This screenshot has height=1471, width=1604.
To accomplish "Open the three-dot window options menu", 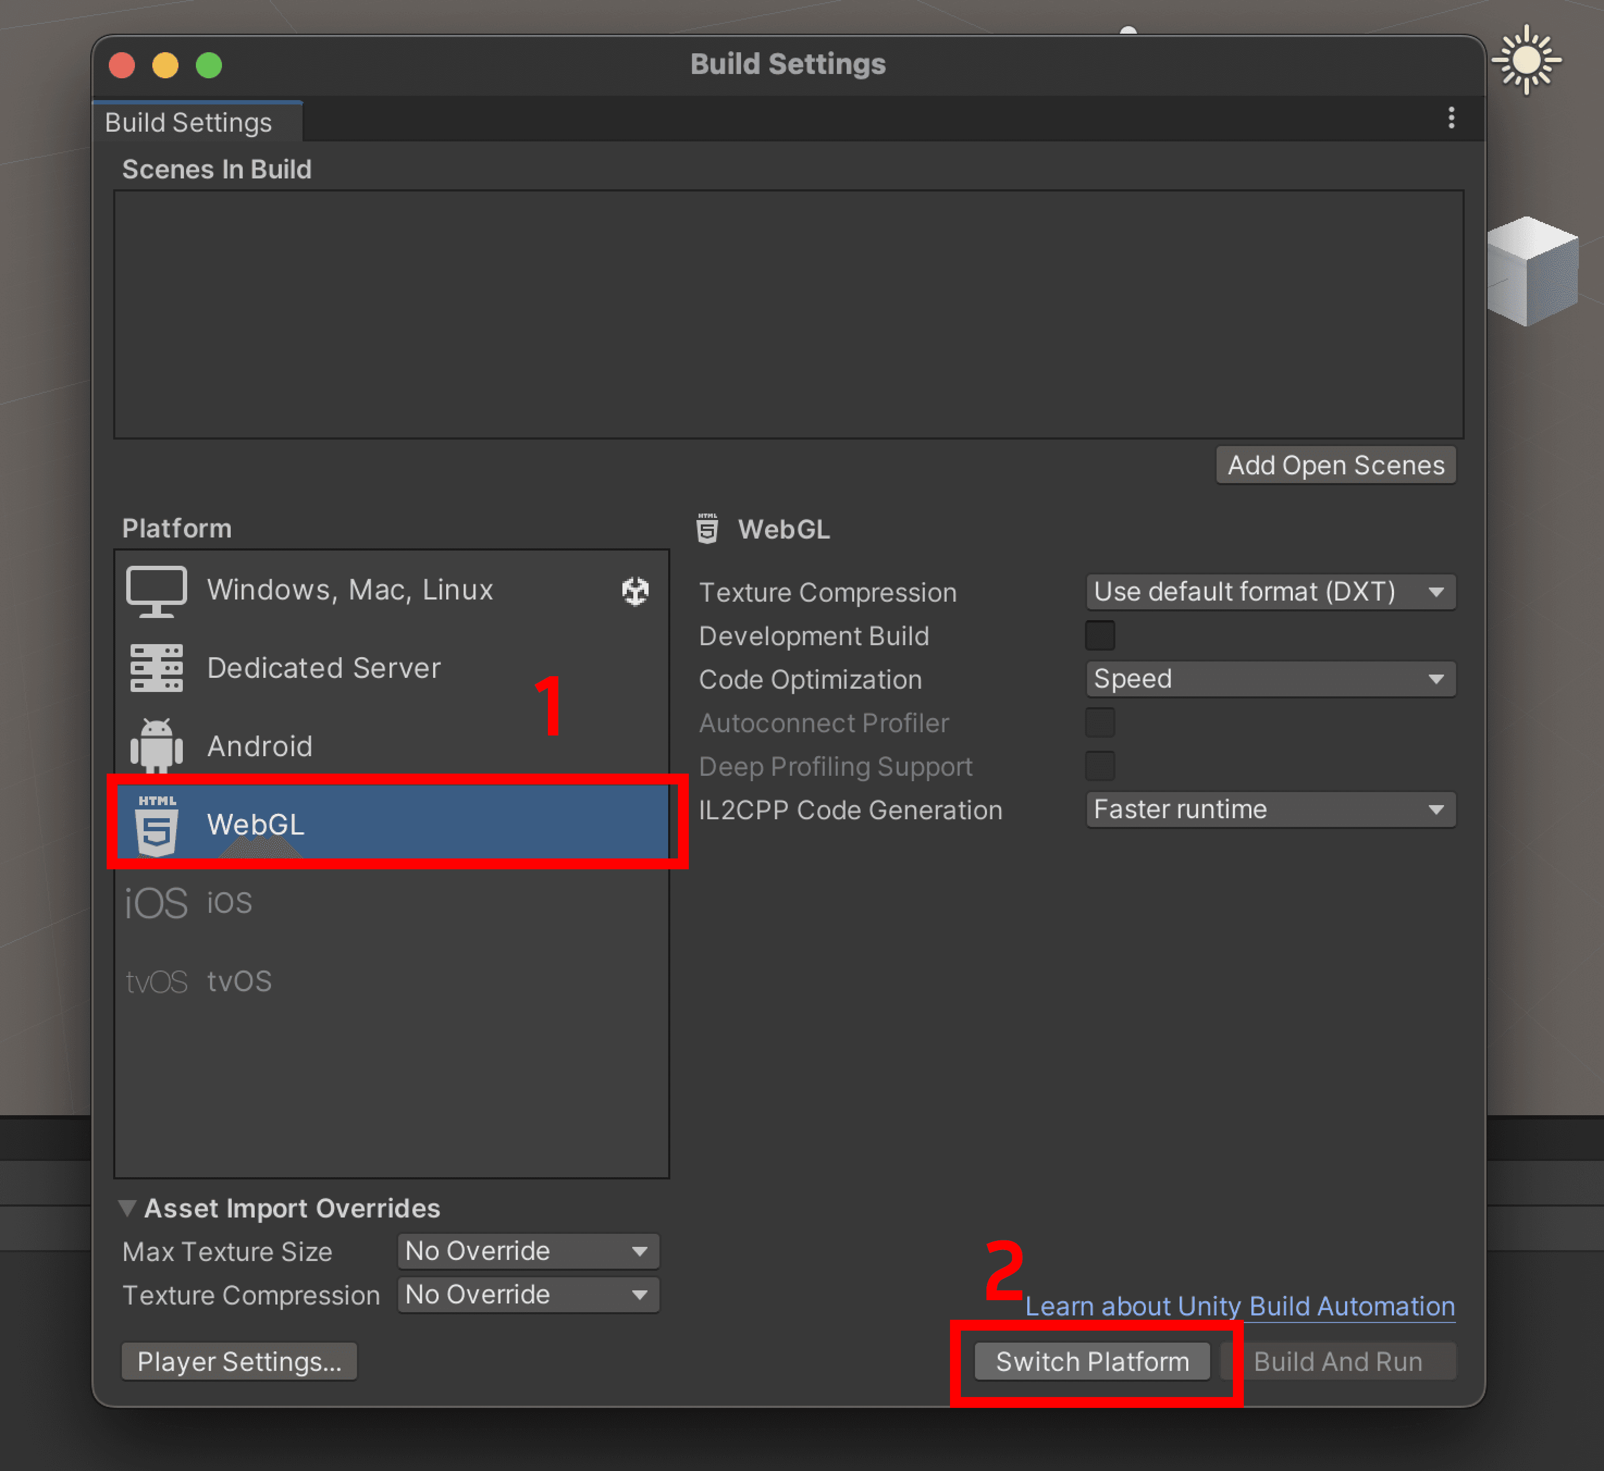I will (1451, 118).
